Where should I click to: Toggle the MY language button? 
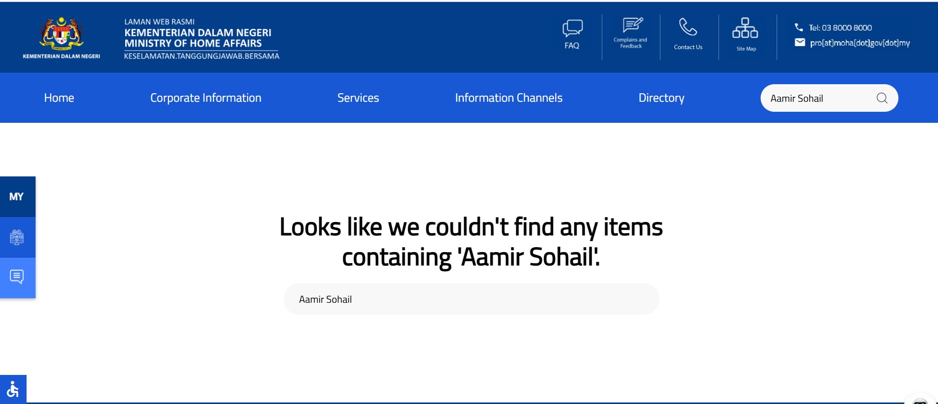click(17, 196)
